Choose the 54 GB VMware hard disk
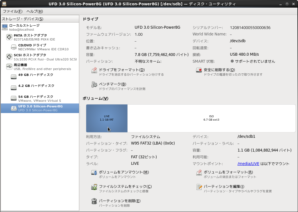The image size is (298, 212). 35,97
